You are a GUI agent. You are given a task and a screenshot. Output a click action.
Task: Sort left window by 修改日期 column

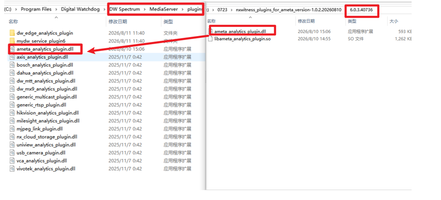click(118, 22)
